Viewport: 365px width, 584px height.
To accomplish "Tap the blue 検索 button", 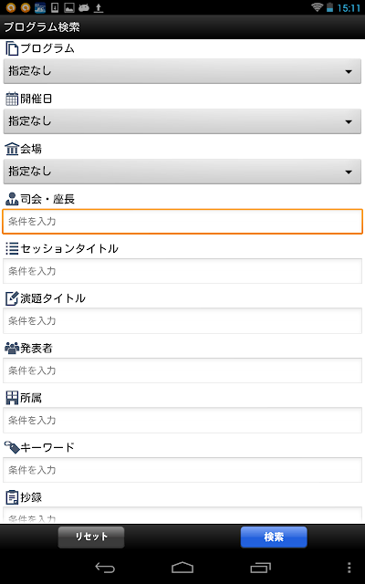I will (274, 537).
